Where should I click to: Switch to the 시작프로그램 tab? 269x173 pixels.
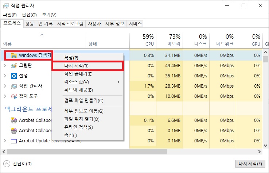(70, 24)
